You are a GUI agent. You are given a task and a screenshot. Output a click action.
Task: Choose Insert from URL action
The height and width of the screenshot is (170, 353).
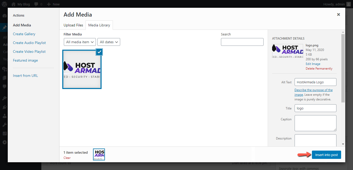coord(25,76)
